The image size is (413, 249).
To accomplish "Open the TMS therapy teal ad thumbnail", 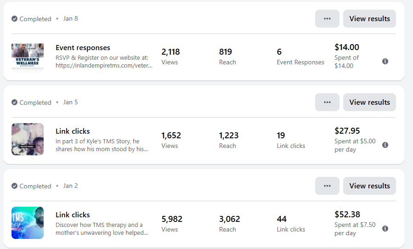I will point(28,223).
